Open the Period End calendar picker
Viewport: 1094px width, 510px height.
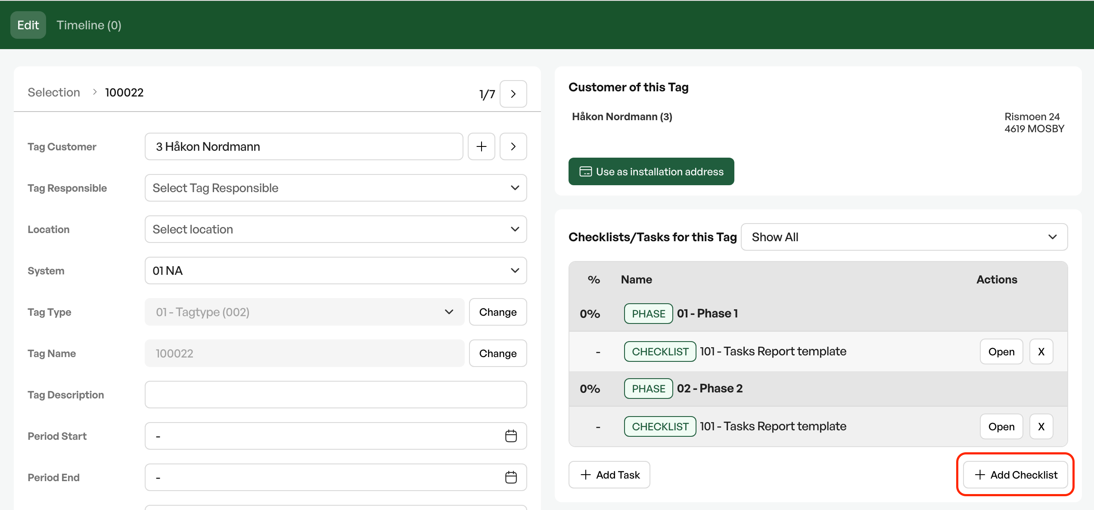click(x=511, y=477)
